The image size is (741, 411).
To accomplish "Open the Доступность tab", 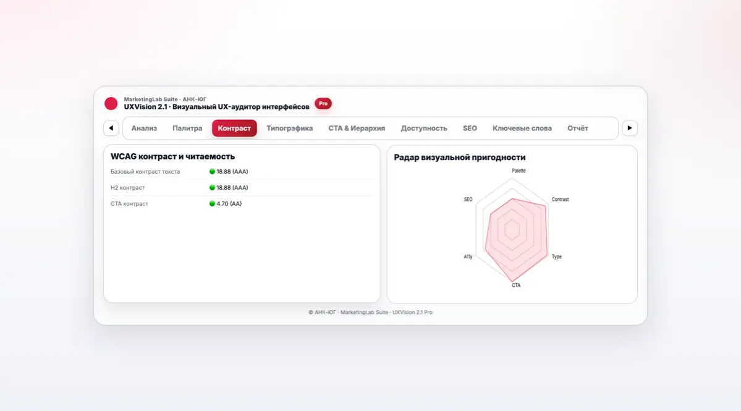I will pyautogui.click(x=424, y=128).
